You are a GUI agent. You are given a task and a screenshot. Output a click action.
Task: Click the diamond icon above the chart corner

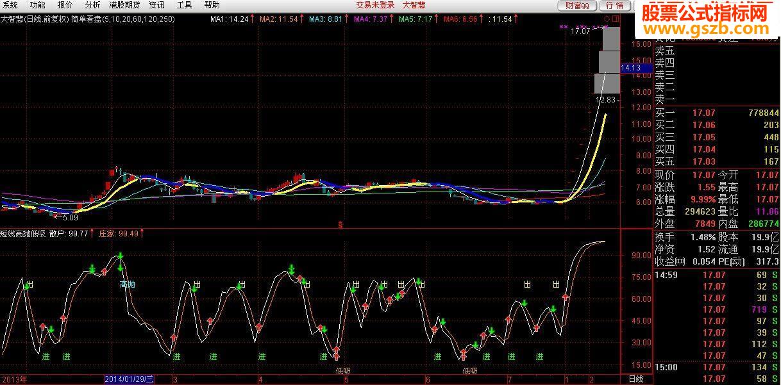click(607, 19)
